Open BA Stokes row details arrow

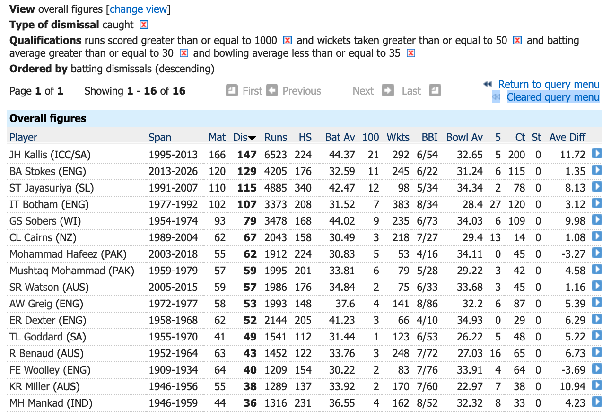click(597, 170)
